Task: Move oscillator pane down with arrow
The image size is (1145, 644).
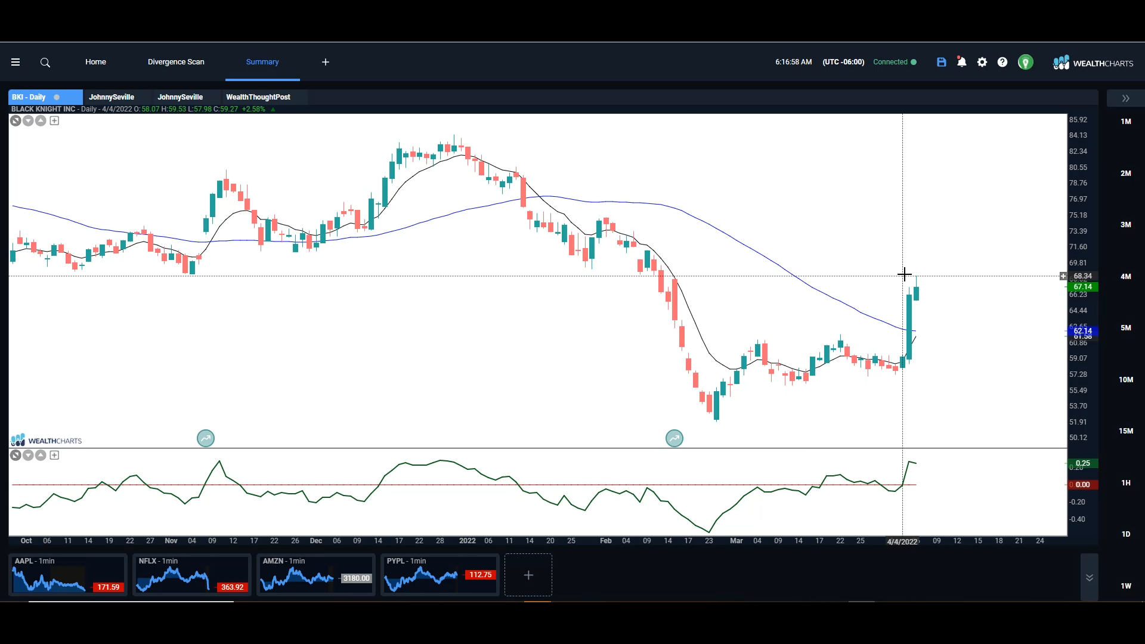Action: coord(28,455)
